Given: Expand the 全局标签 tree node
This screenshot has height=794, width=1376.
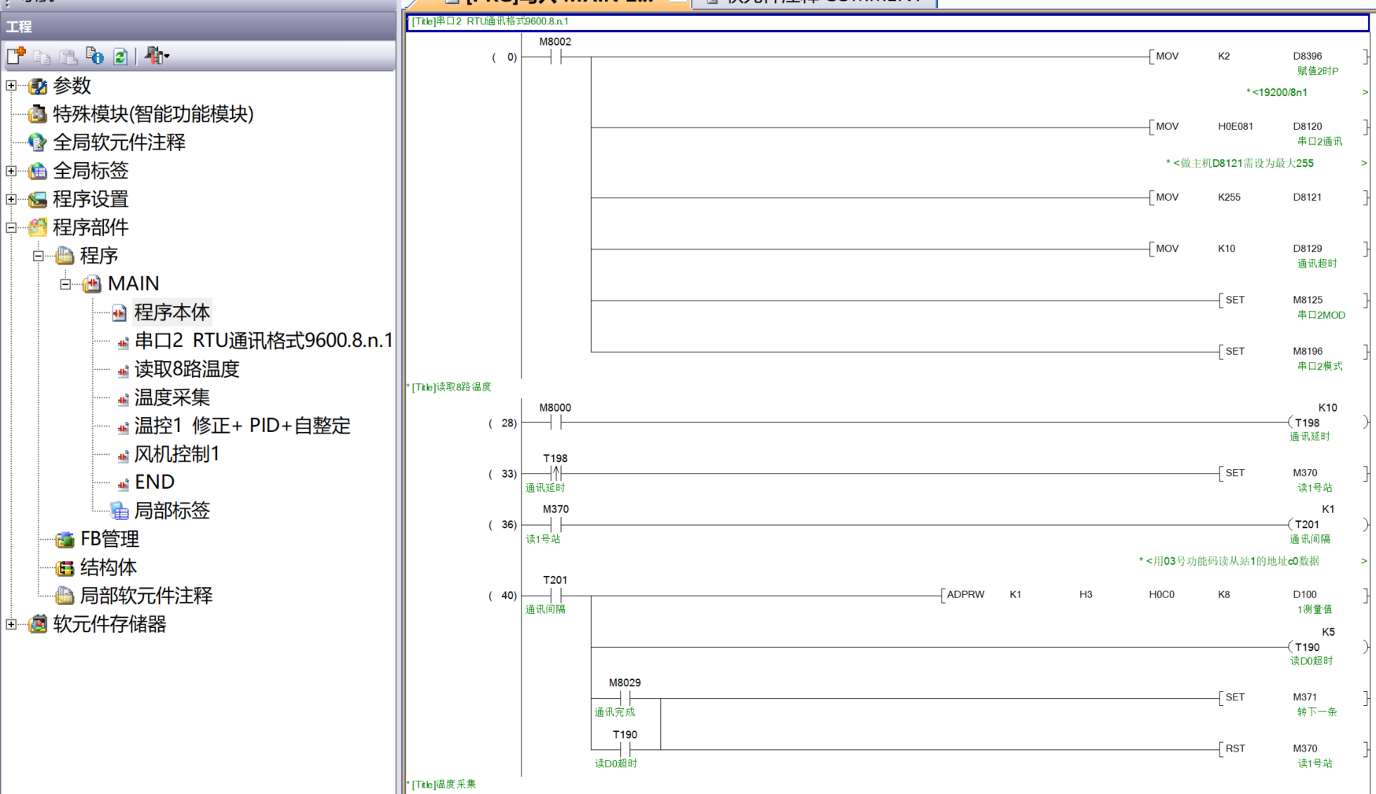Looking at the screenshot, I should point(11,171).
